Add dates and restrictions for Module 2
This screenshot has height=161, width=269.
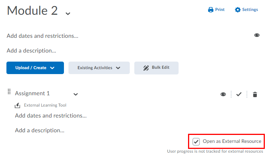(x=42, y=36)
